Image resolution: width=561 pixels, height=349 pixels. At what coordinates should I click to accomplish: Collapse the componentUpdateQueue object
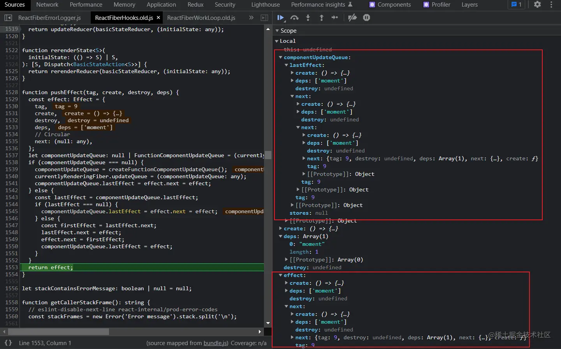[x=280, y=57]
